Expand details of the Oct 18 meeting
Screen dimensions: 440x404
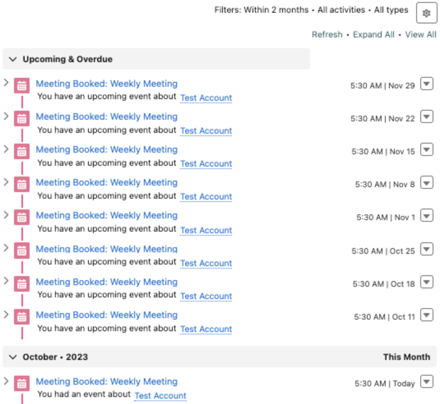[6, 281]
